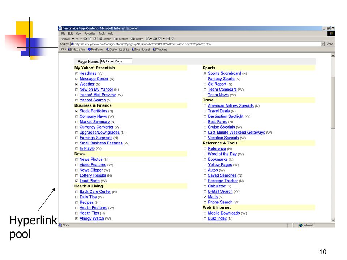
Task: Go to the Home page icon
Action: 95,39
